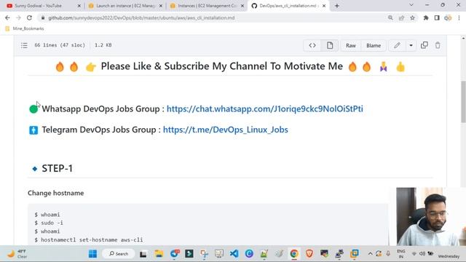Go back to previous page

click(7, 17)
